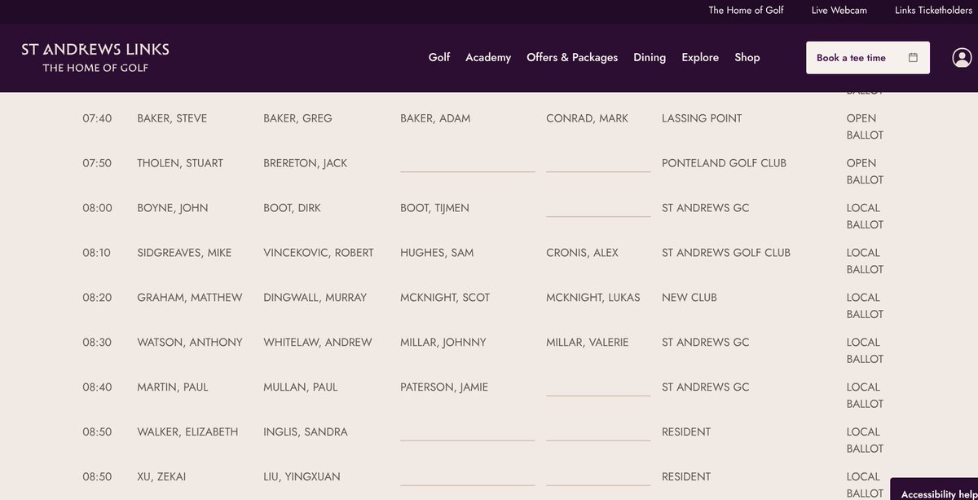The image size is (978, 500).
Task: Click OPEN BALLOT in the 07:40 row
Action: point(865,127)
